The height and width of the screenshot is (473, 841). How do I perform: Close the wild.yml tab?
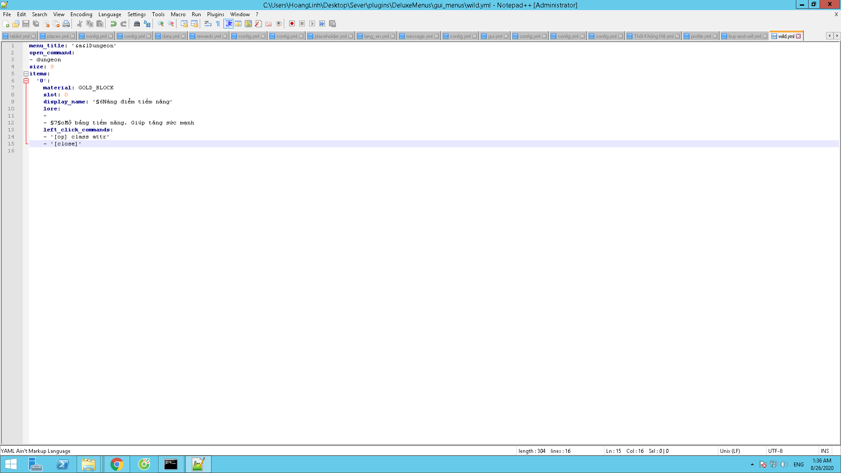(799, 36)
